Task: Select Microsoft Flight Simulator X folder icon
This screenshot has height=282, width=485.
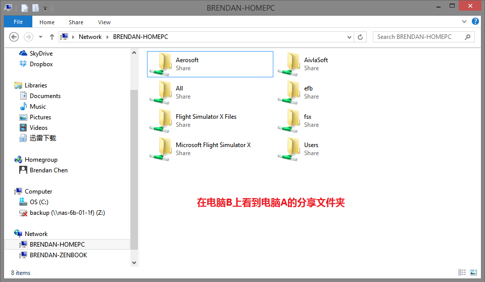Action: [161, 149]
